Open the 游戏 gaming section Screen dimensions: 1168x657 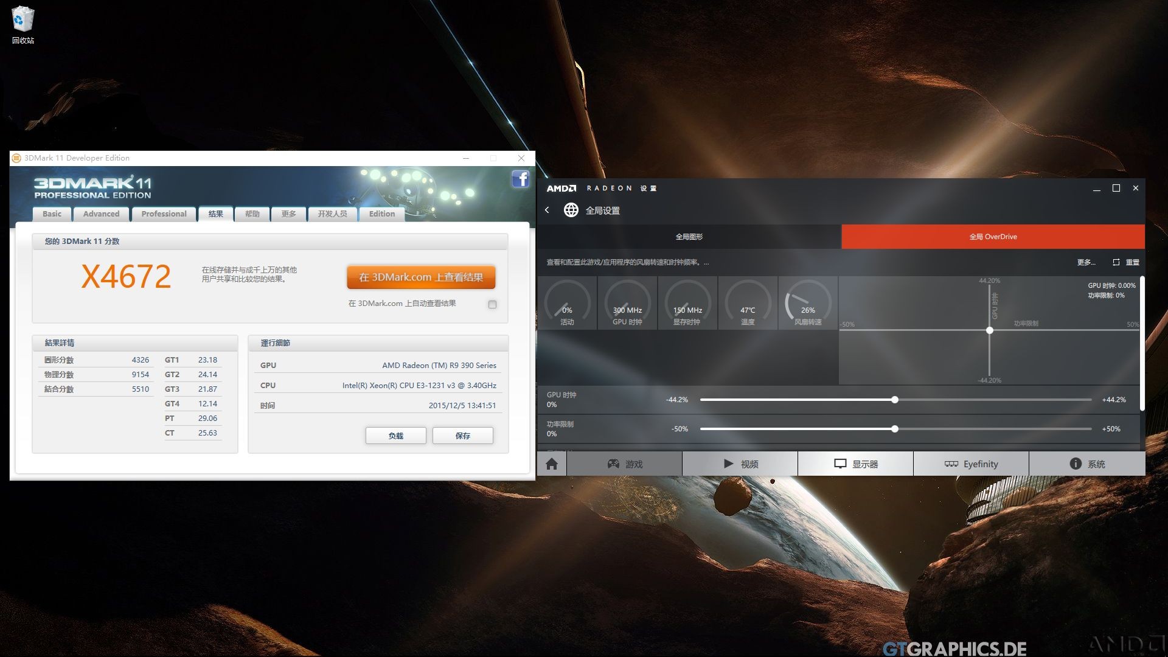[x=624, y=464]
